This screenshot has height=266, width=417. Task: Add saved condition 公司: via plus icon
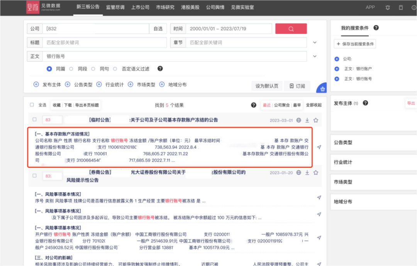(337, 59)
